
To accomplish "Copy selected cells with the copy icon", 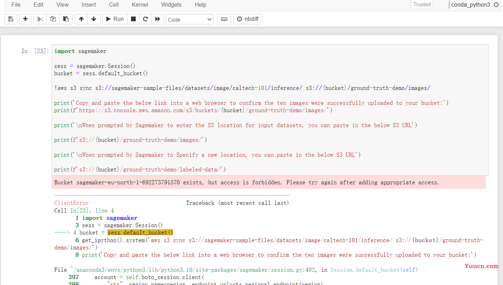I will (x=53, y=19).
